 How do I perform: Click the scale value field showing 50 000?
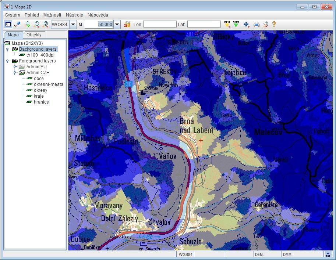(99, 24)
